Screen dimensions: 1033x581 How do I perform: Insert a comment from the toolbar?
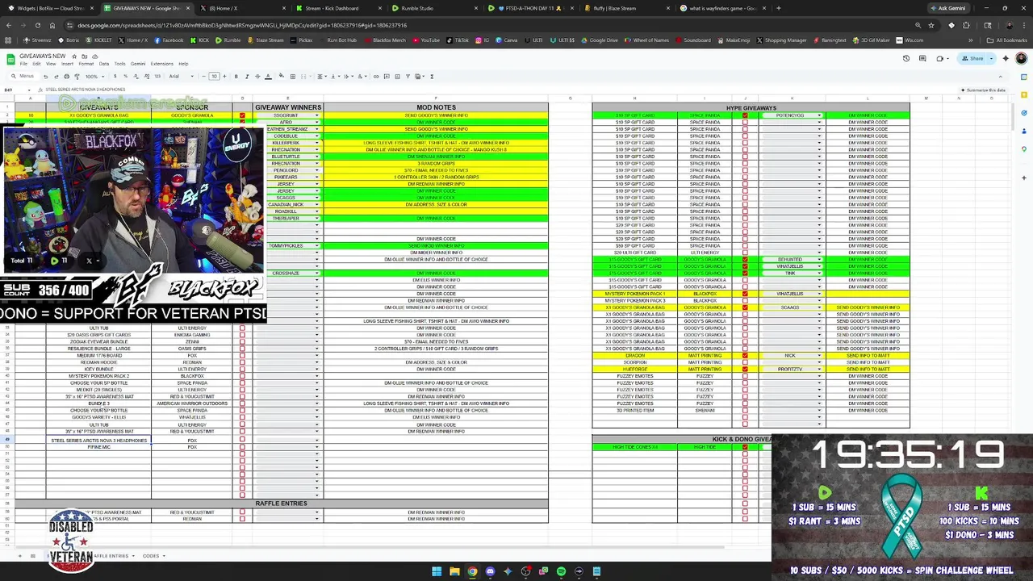[387, 77]
